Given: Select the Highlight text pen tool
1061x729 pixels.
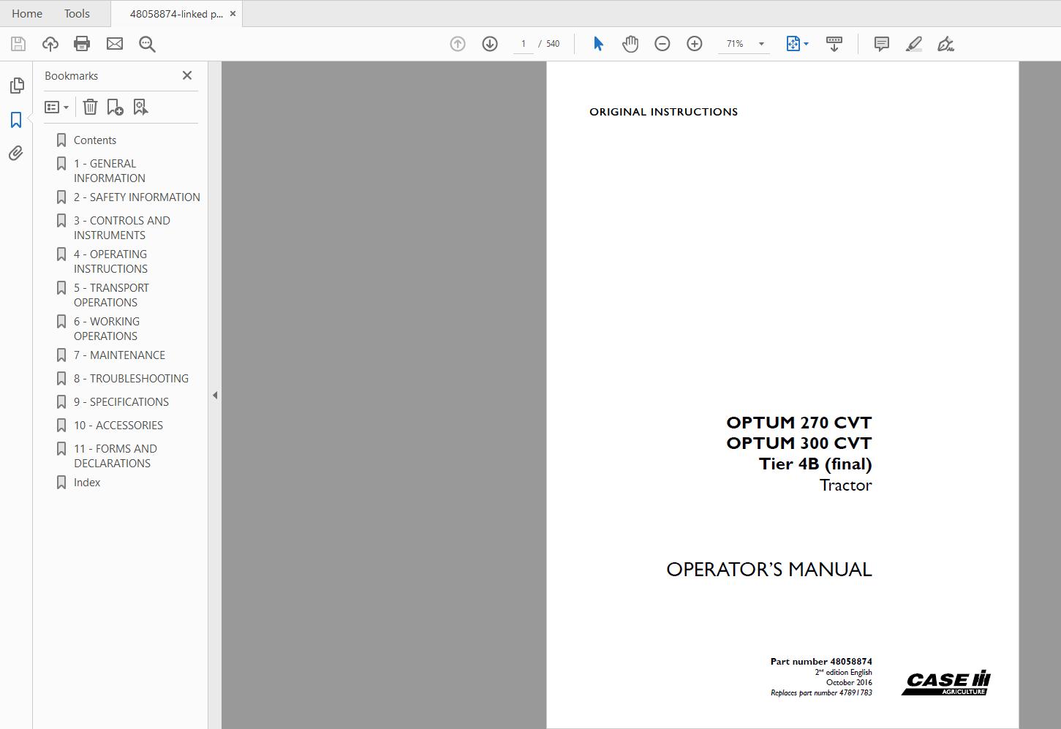Looking at the screenshot, I should 914,44.
